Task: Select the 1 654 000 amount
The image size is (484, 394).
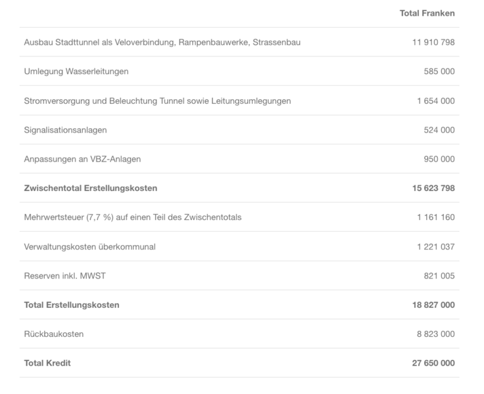Action: [435, 101]
